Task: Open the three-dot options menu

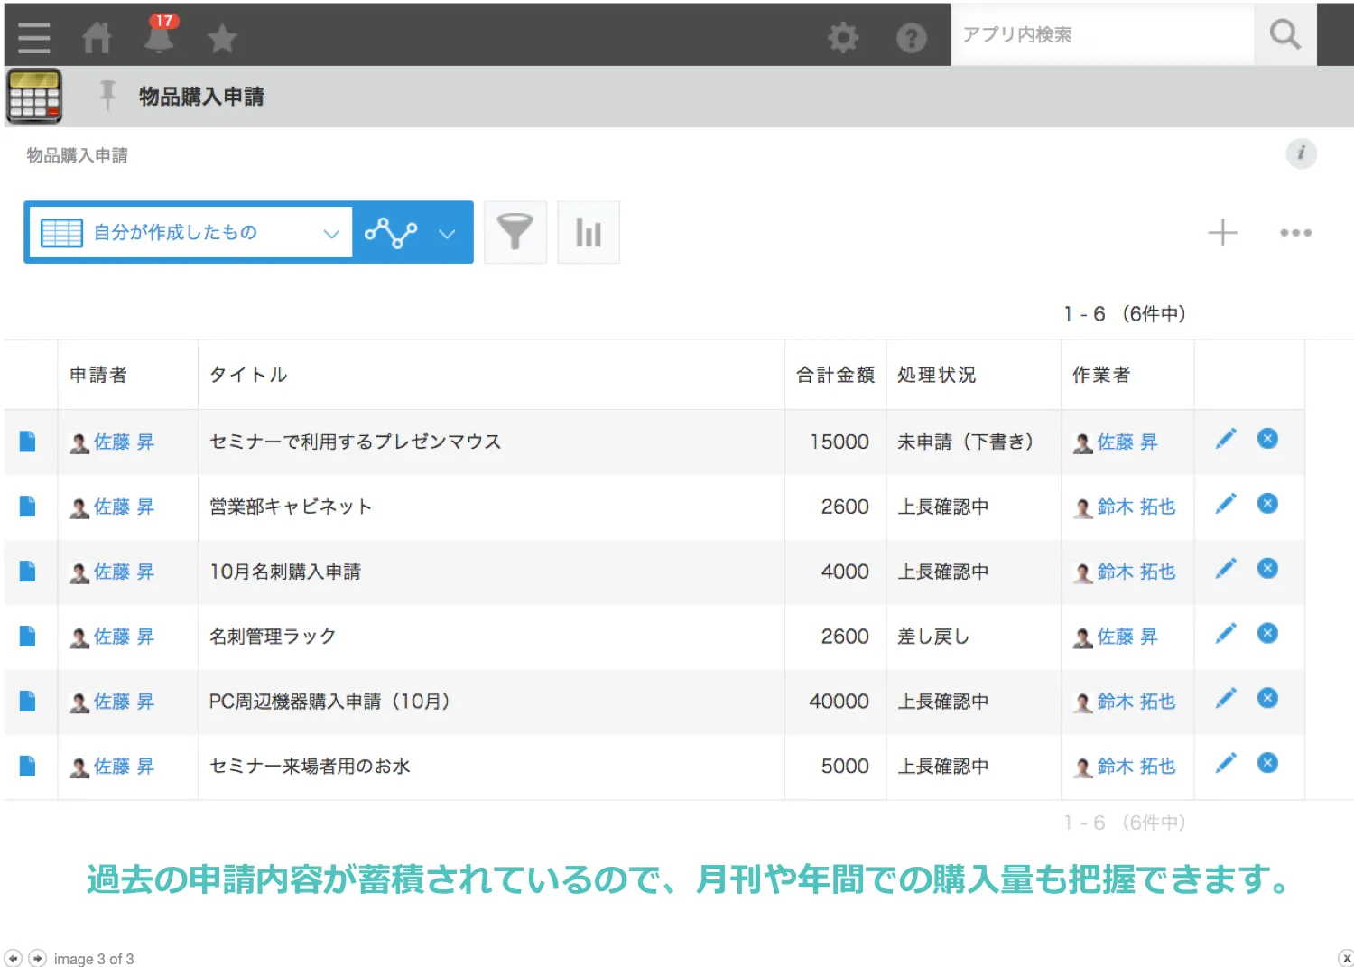Action: coord(1295,232)
